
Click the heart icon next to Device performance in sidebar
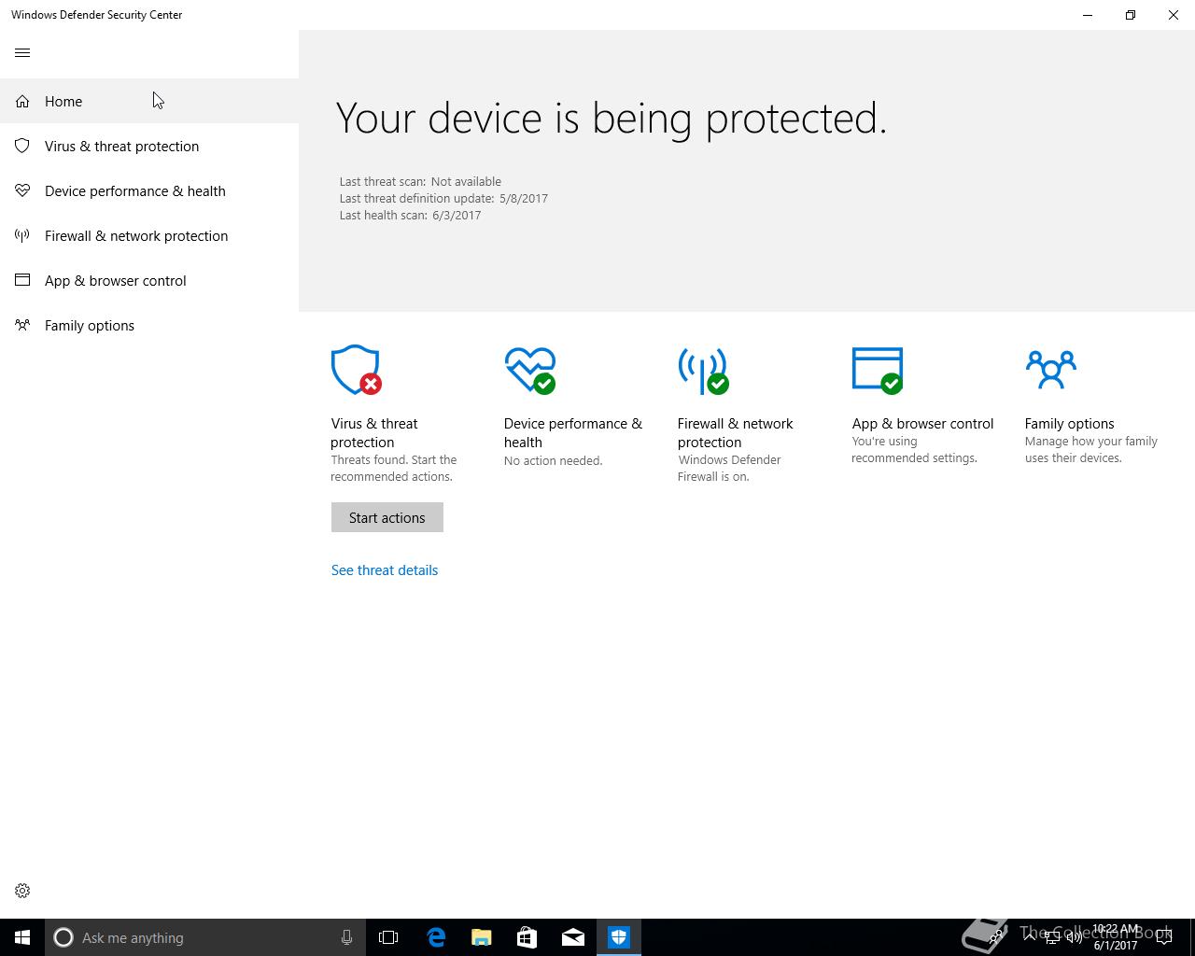tap(22, 190)
